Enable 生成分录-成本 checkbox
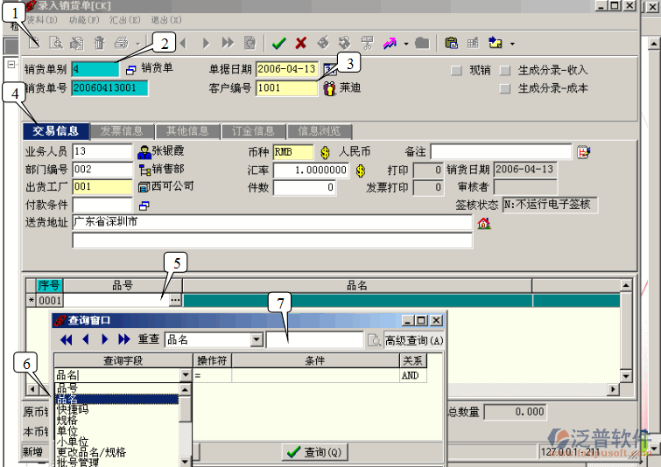This screenshot has width=661, height=467. pyautogui.click(x=504, y=88)
